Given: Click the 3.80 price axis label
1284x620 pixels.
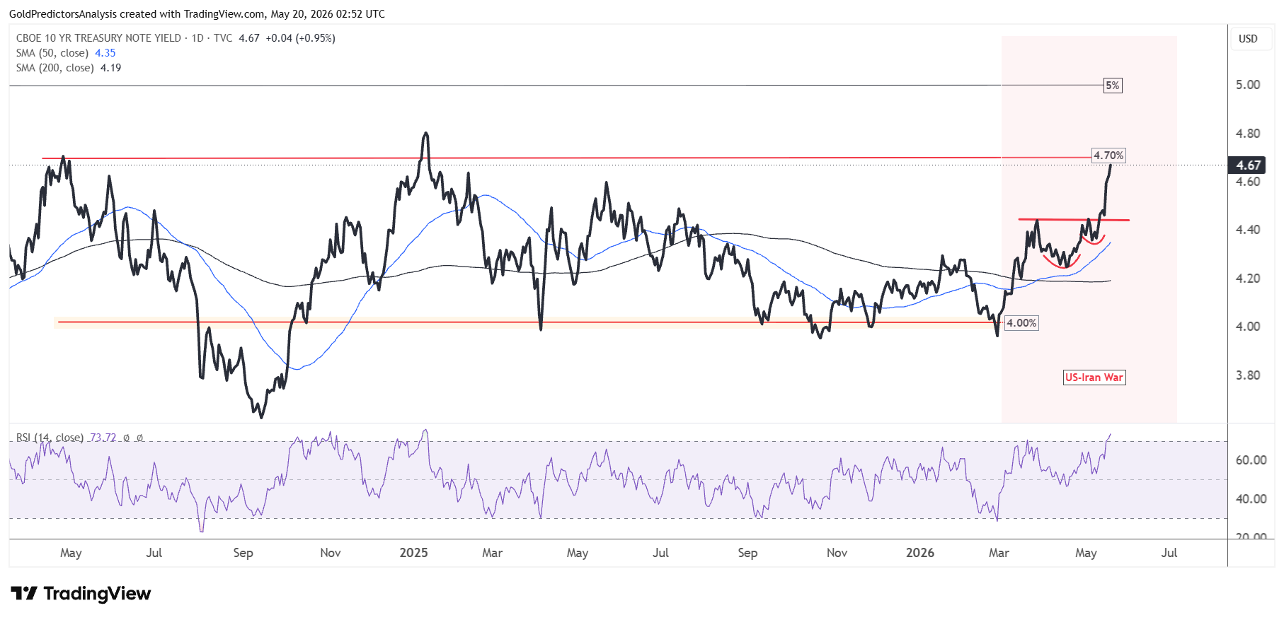Looking at the screenshot, I should [1248, 375].
